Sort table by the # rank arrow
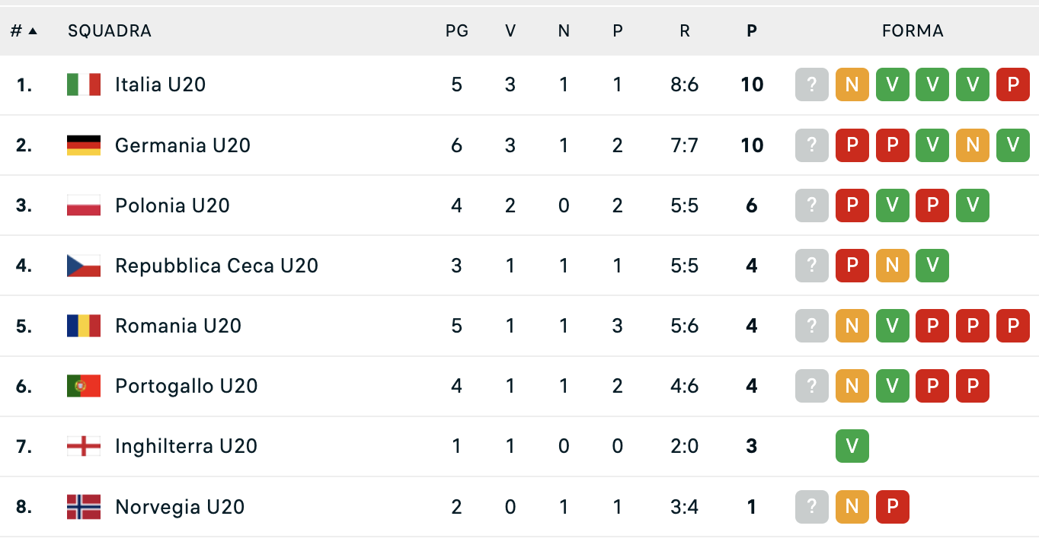1039x548 pixels. (x=33, y=31)
